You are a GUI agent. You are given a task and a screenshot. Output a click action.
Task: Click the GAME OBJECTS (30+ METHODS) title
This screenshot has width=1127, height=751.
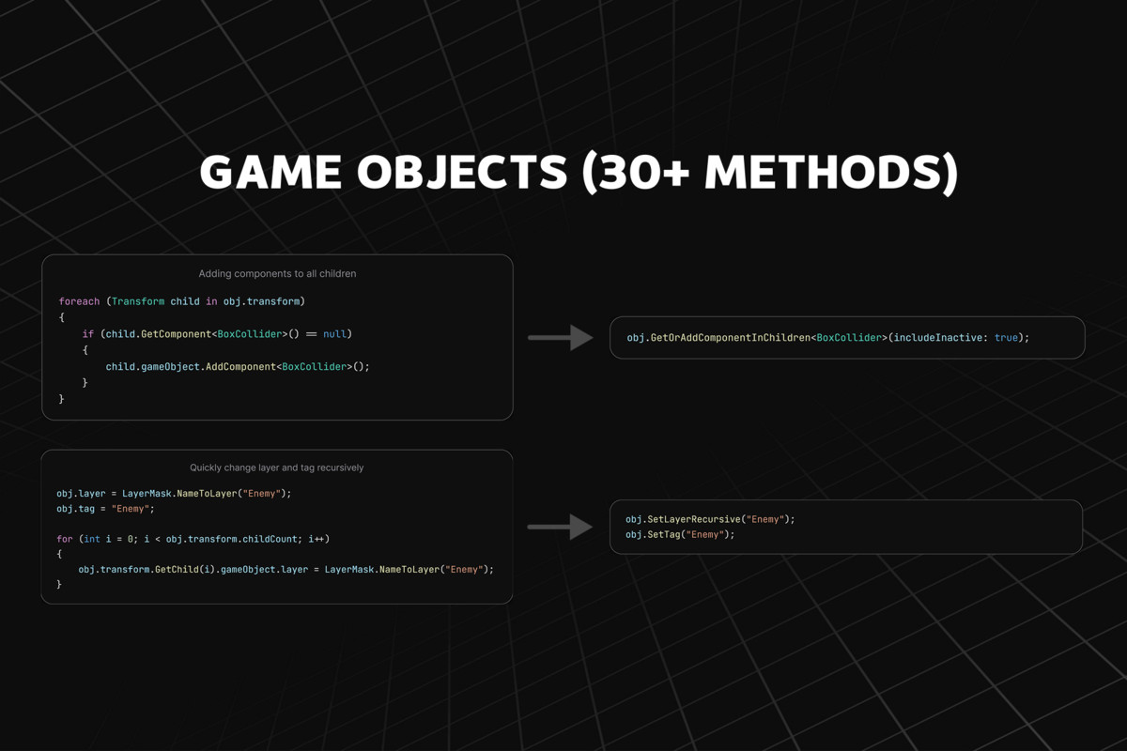pos(579,172)
